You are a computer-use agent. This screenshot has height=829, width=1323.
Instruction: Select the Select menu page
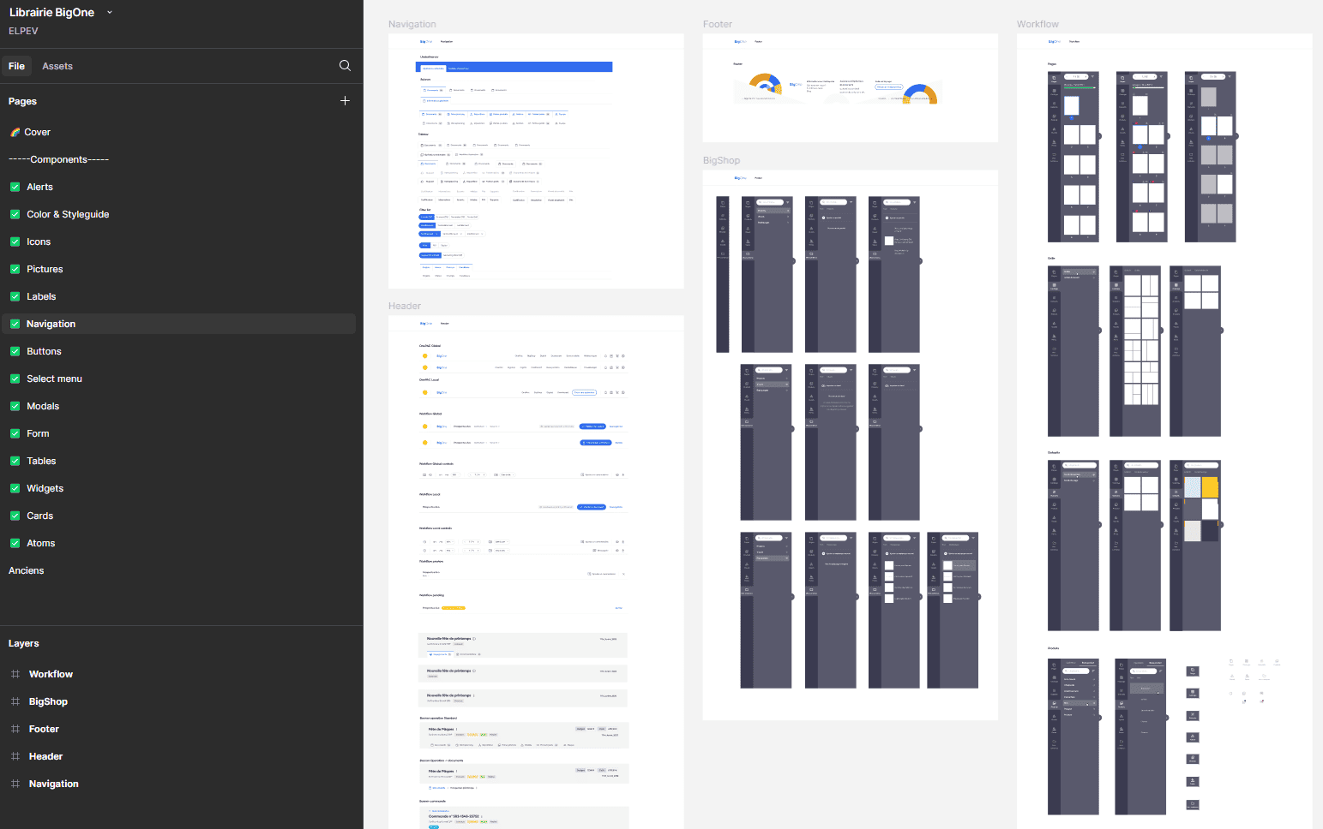[54, 379]
